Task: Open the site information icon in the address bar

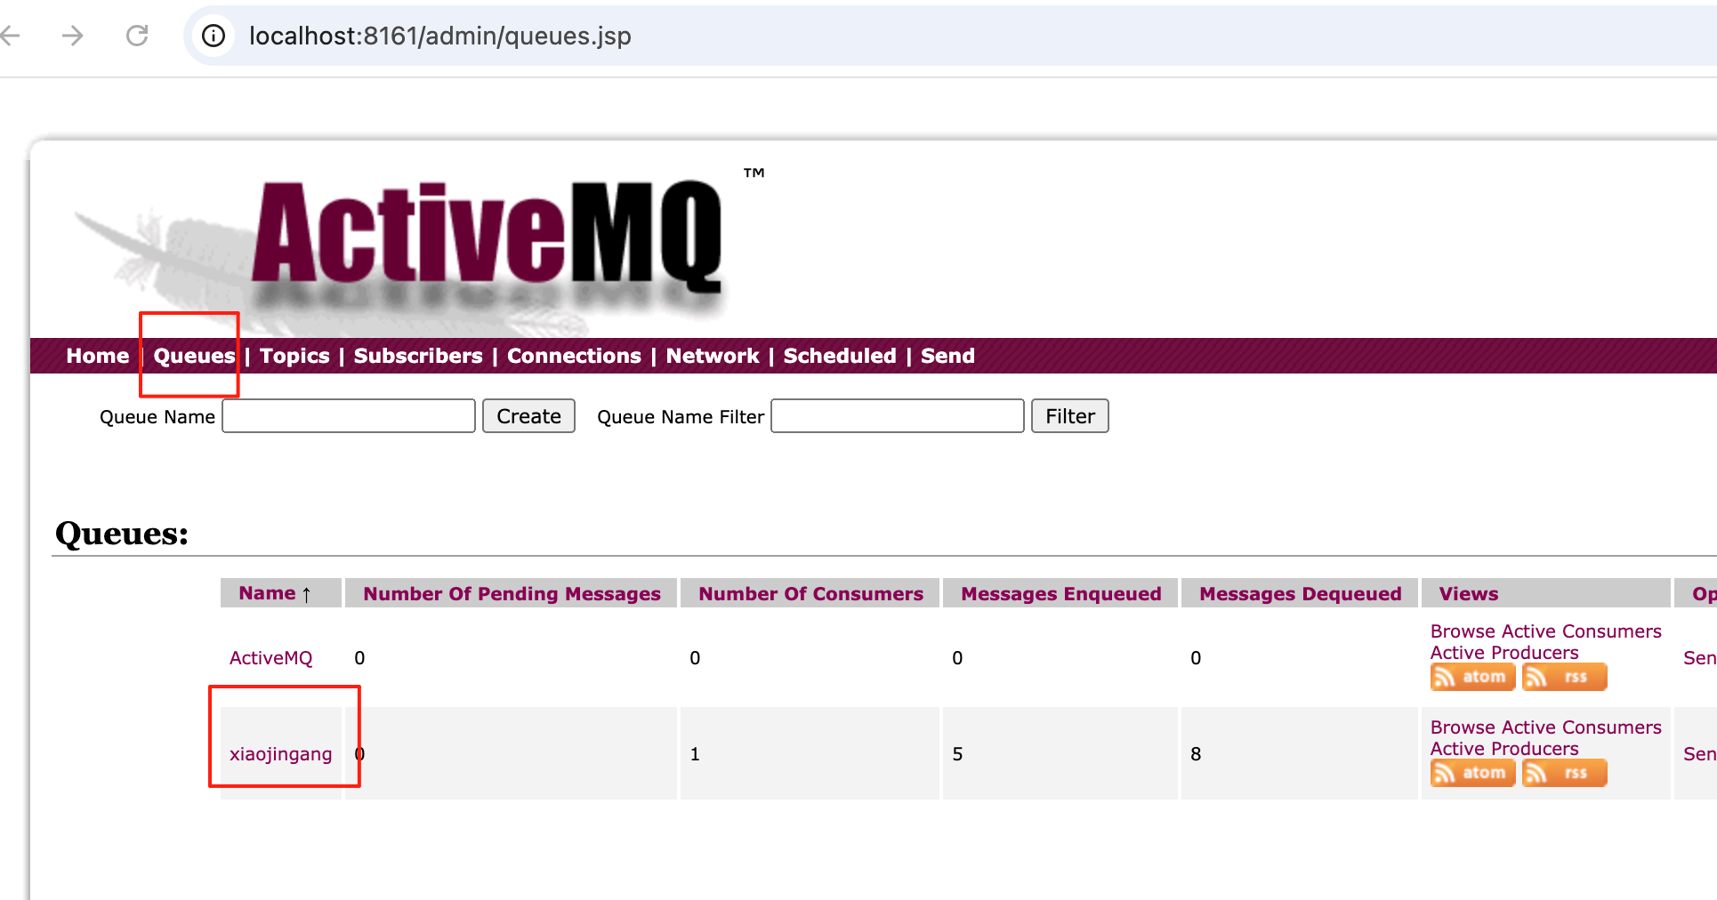Action: pyautogui.click(x=214, y=36)
